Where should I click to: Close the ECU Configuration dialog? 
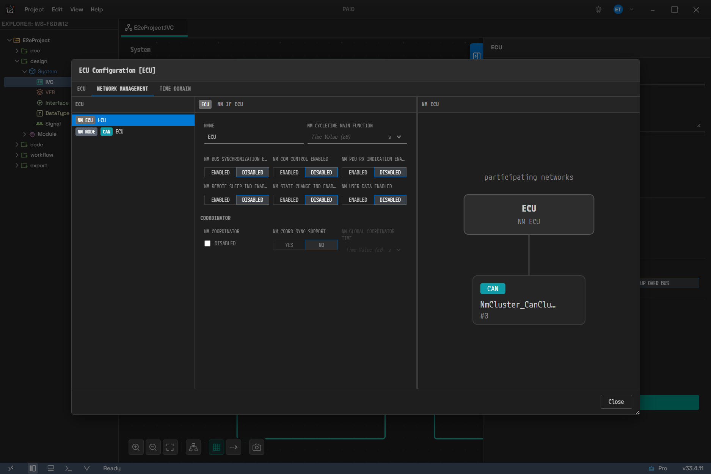click(616, 402)
